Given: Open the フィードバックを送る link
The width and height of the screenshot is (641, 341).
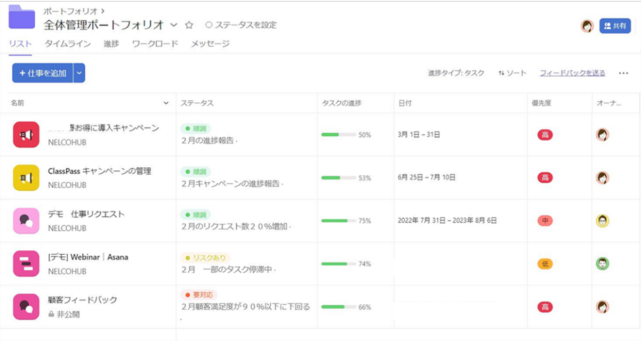Looking at the screenshot, I should click(x=572, y=74).
